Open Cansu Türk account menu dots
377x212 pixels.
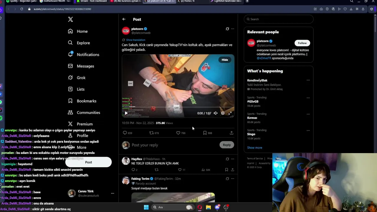[x=113, y=193]
